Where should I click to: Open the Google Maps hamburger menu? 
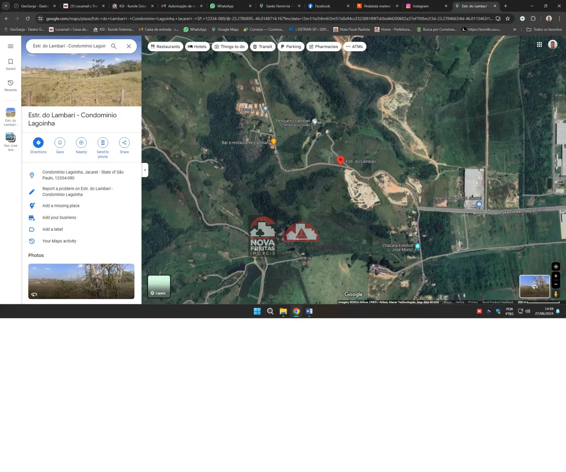point(11,46)
